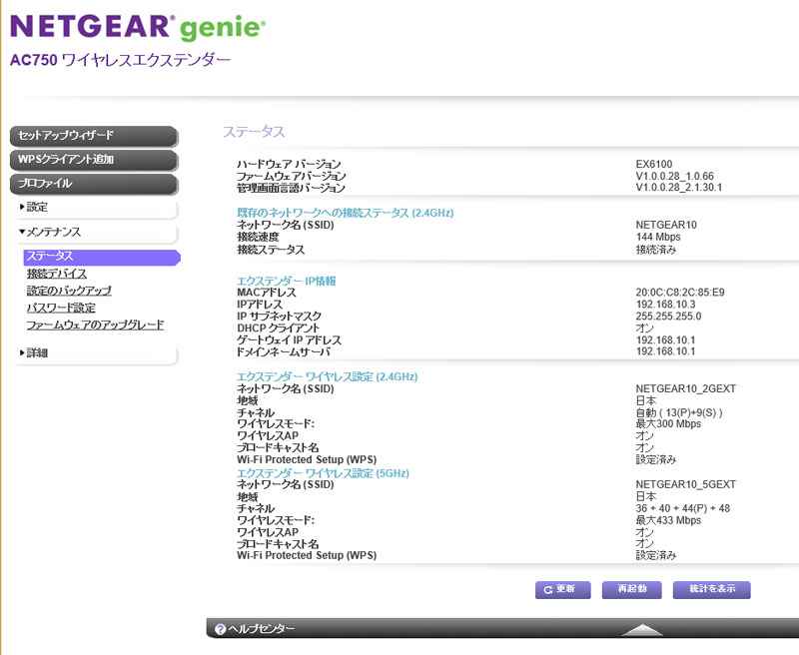Open the プロファイル section
This screenshot has width=799, height=655.
point(93,184)
